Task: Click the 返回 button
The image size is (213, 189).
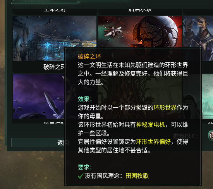Action: click(38, 143)
